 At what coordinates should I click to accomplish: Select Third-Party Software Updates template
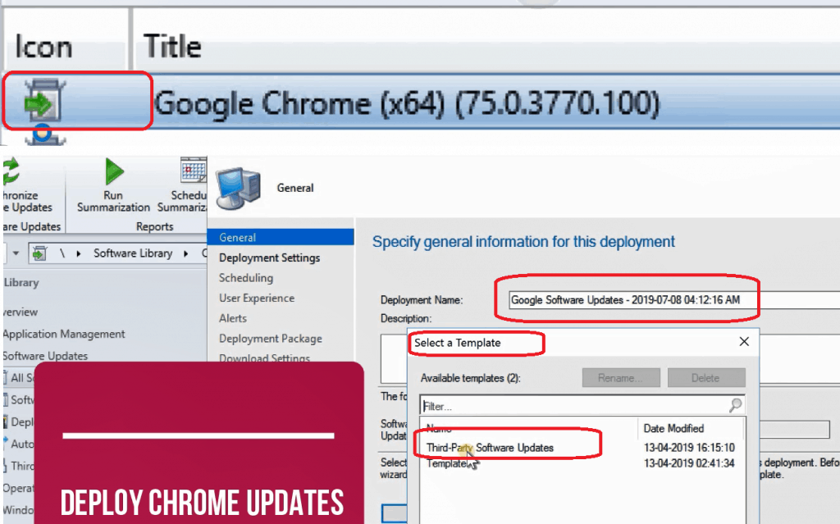(490, 448)
